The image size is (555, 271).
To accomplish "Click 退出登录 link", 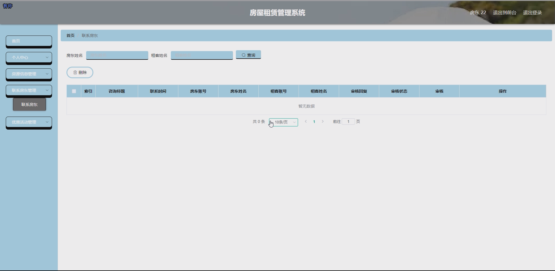I will (x=532, y=13).
